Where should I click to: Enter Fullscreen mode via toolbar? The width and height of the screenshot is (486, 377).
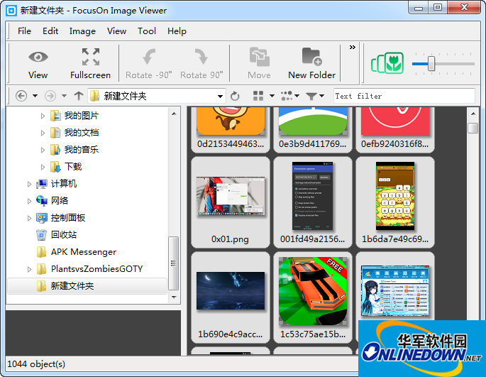(x=90, y=64)
